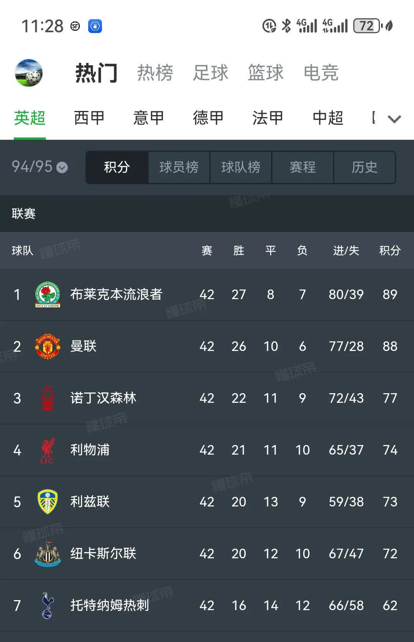The image size is (414, 642).
Task: Open 曼联 team details
Action: [84, 346]
